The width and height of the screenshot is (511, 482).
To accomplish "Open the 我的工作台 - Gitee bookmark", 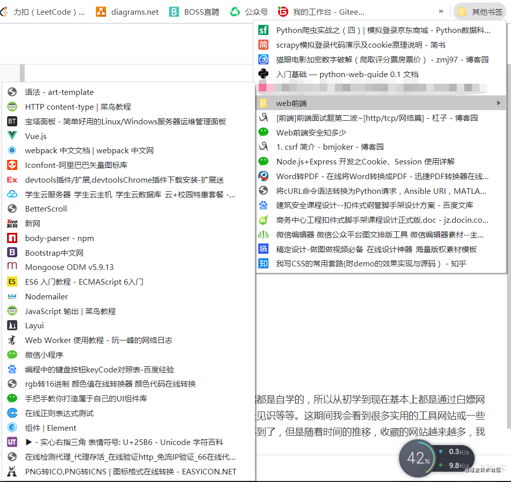I will tap(321, 12).
